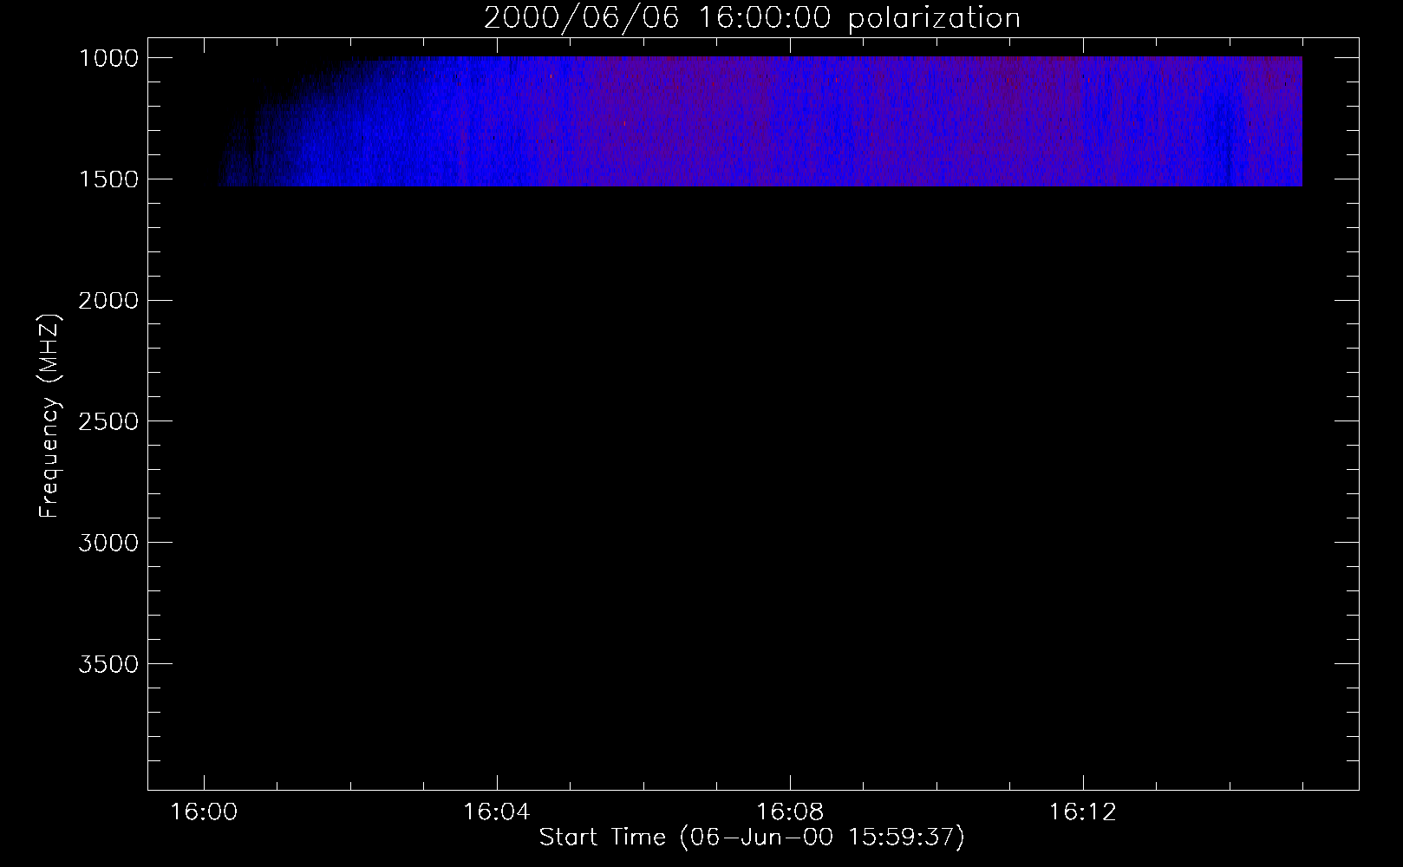The width and height of the screenshot is (1403, 867).
Task: Click the 2000 frequency tick label
Action: click(108, 301)
